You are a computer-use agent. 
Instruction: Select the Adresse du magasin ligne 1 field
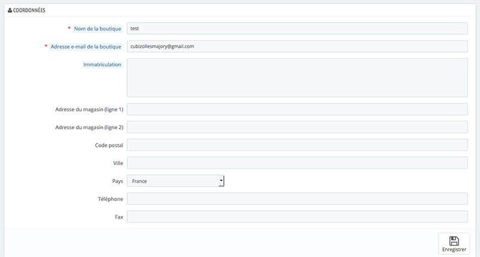point(297,109)
